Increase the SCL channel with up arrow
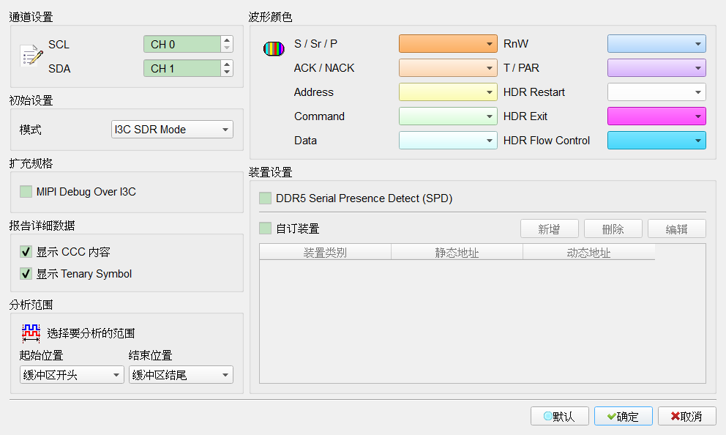 [227, 40]
